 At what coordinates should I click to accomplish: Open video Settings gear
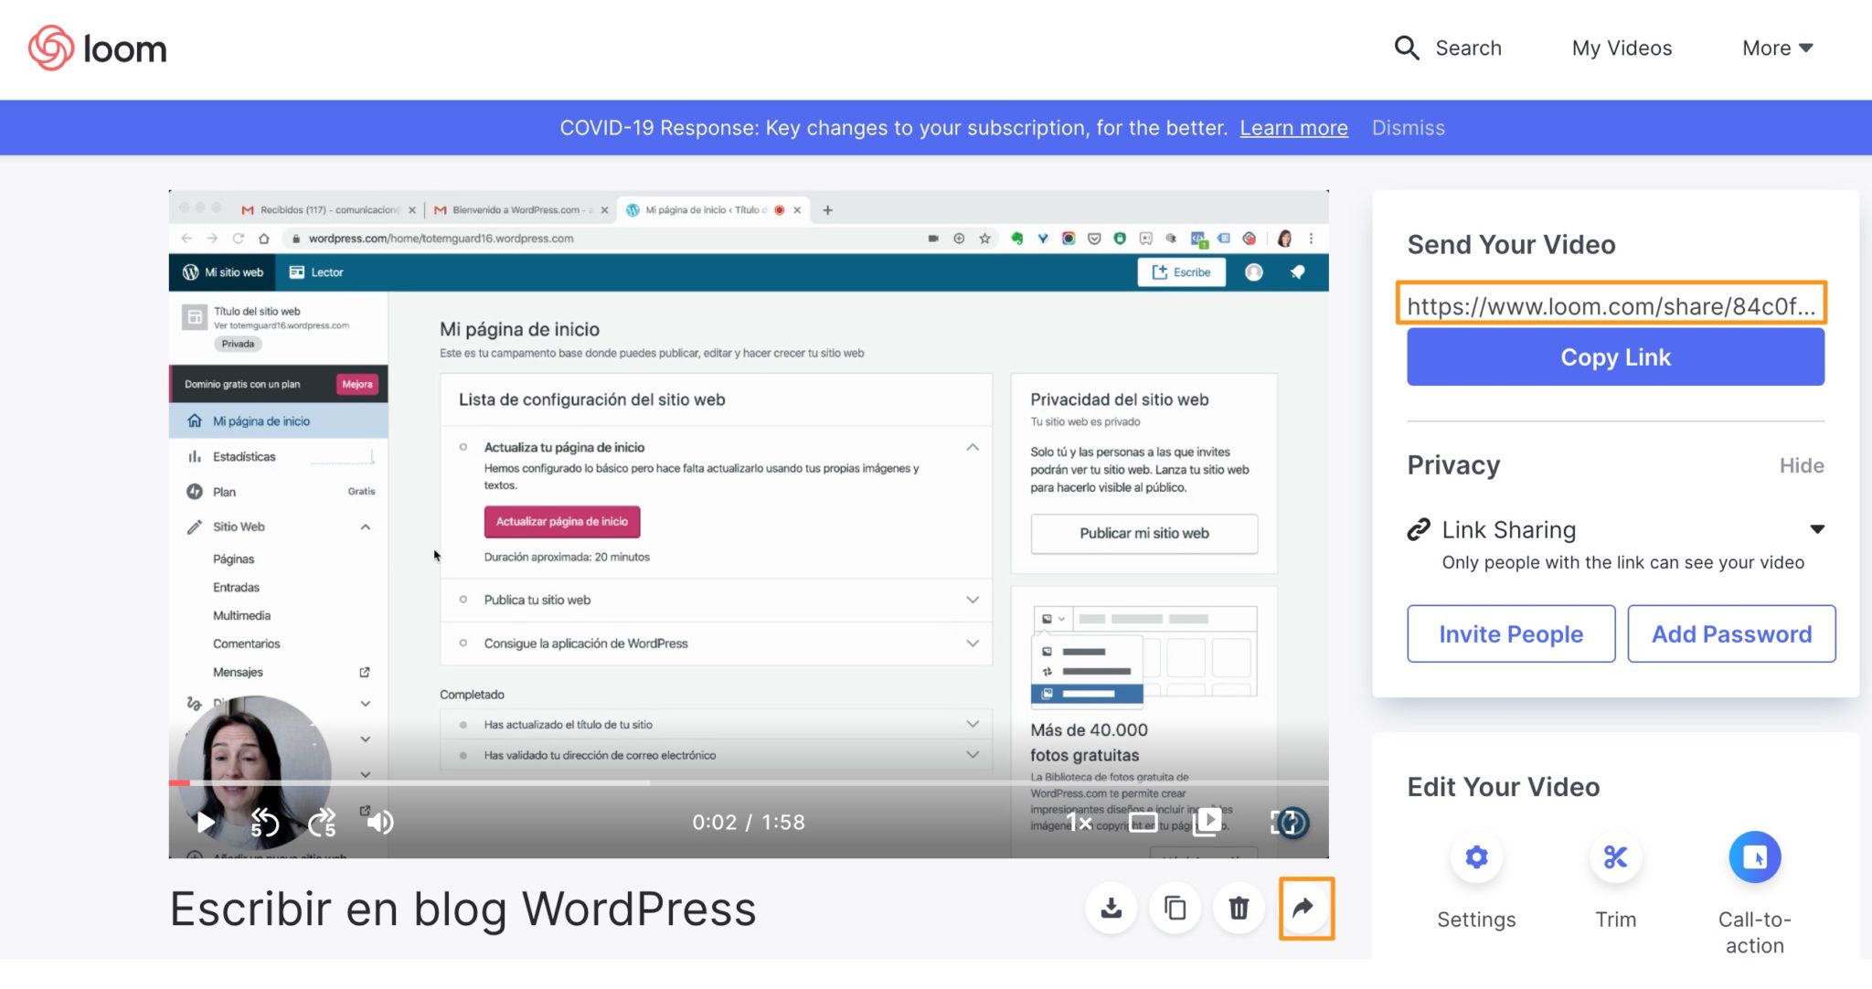(1476, 857)
